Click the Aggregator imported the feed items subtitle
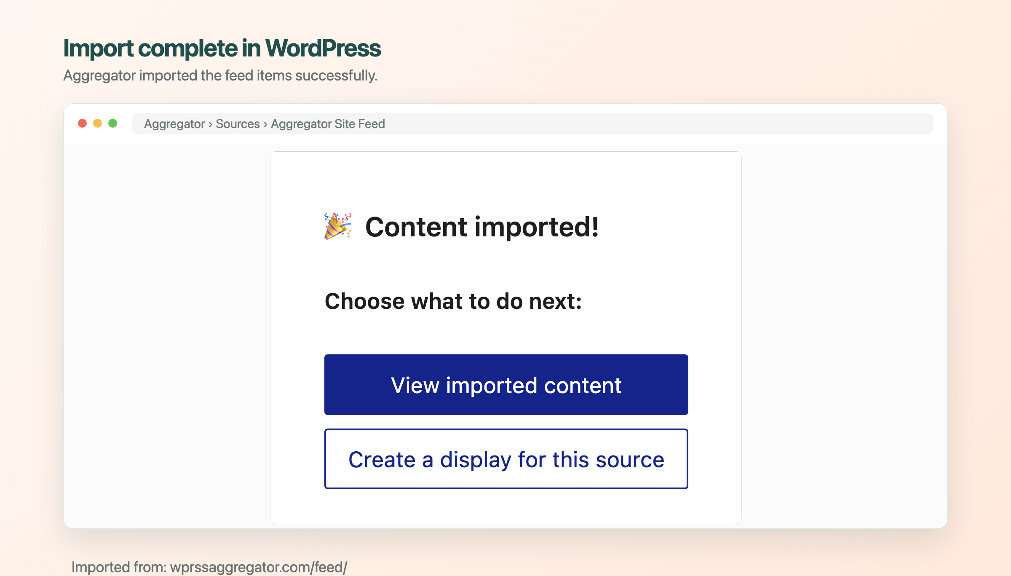The width and height of the screenshot is (1011, 576). (x=220, y=75)
